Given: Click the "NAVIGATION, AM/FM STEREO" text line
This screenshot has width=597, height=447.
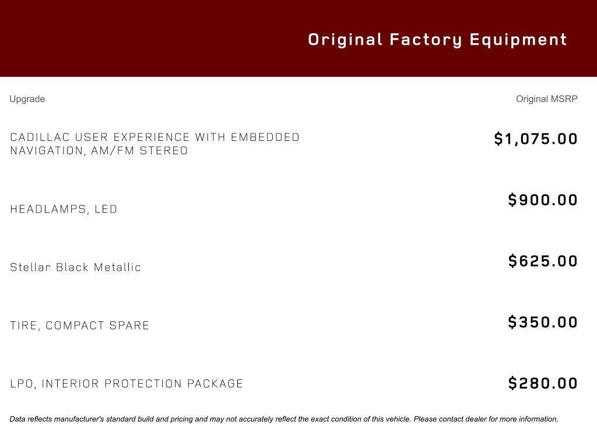Looking at the screenshot, I should (99, 151).
